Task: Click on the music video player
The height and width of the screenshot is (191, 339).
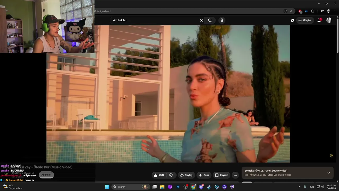Action: pos(168,94)
